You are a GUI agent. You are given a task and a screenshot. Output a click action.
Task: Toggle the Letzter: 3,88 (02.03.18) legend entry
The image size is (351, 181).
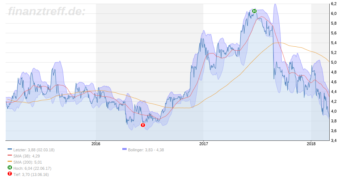click(x=34, y=150)
